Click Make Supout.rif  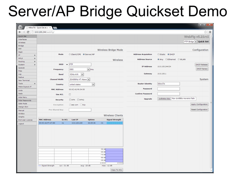tap(27, 87)
